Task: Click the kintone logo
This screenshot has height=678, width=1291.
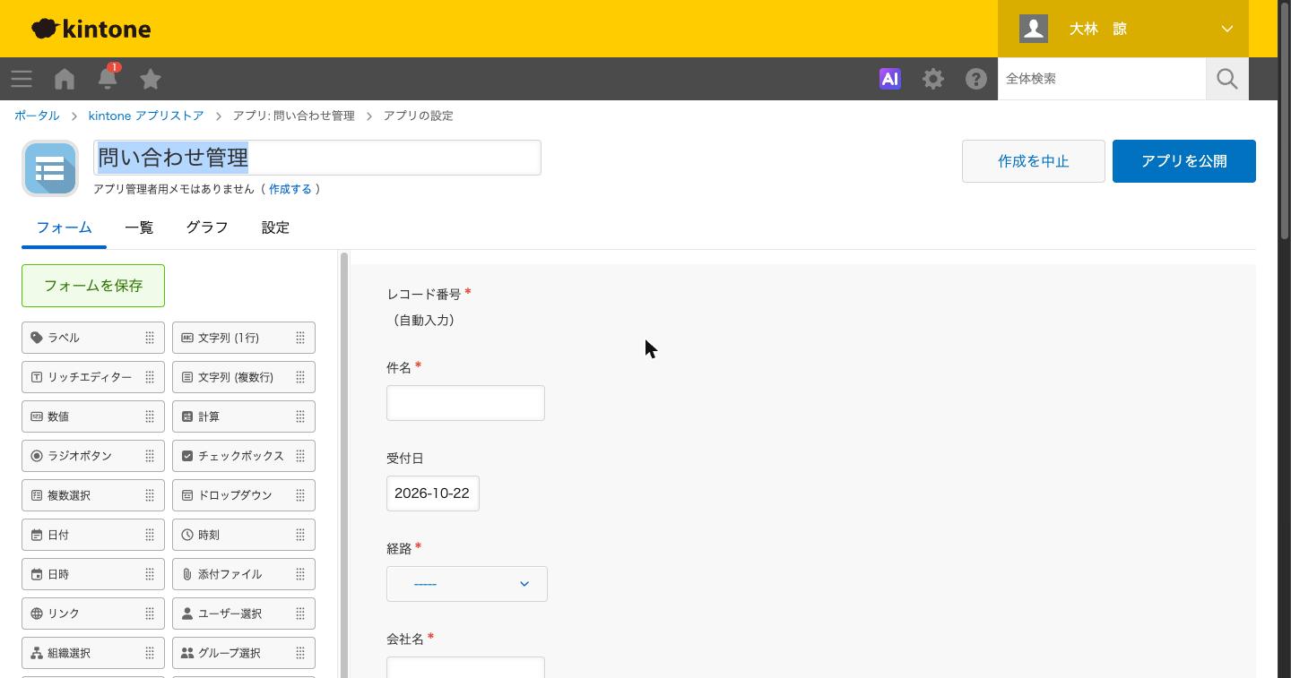Action: click(x=91, y=29)
